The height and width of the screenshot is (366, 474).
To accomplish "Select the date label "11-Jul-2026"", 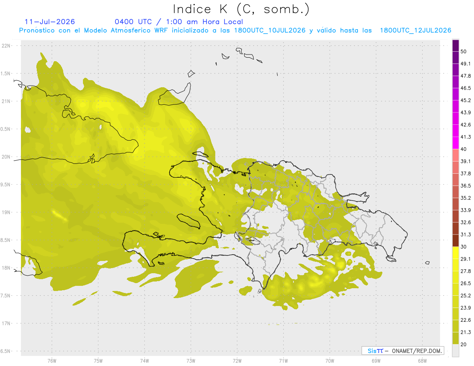I will click(x=50, y=22).
